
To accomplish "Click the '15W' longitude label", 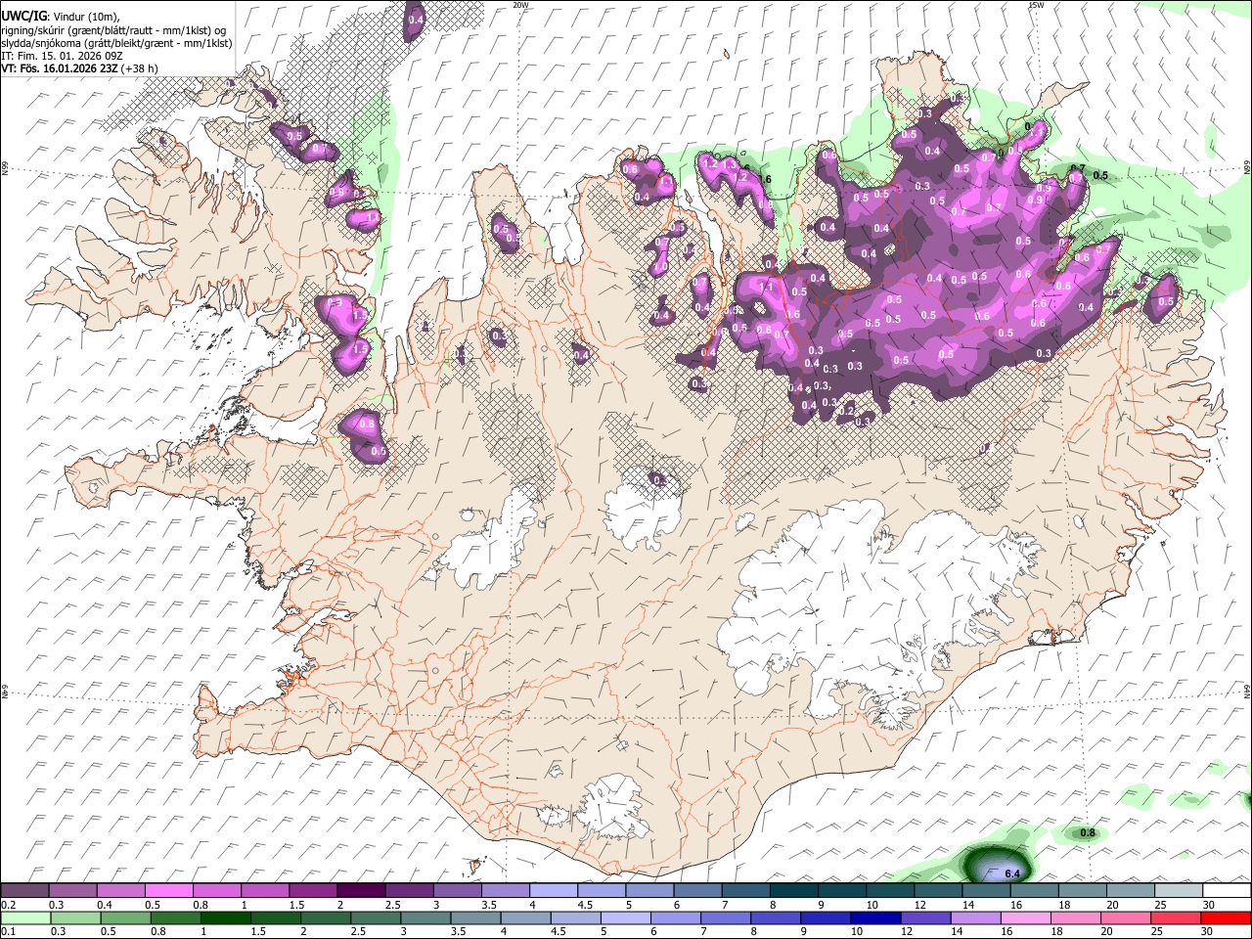I will pos(1036,4).
